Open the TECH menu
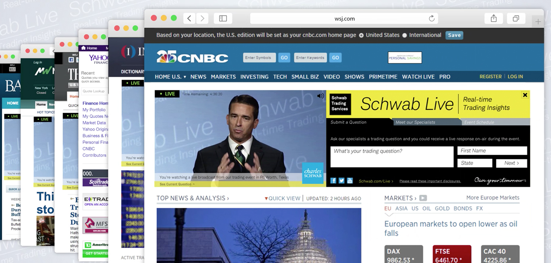The height and width of the screenshot is (263, 551). click(x=280, y=77)
